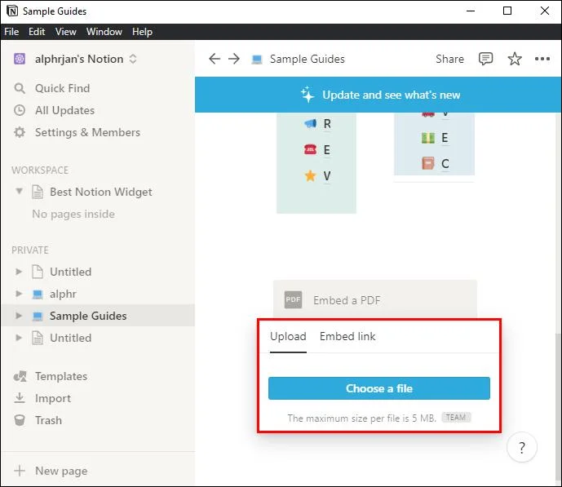The image size is (562, 487).
Task: Expand the last Untitled page toggle
Action: point(19,338)
